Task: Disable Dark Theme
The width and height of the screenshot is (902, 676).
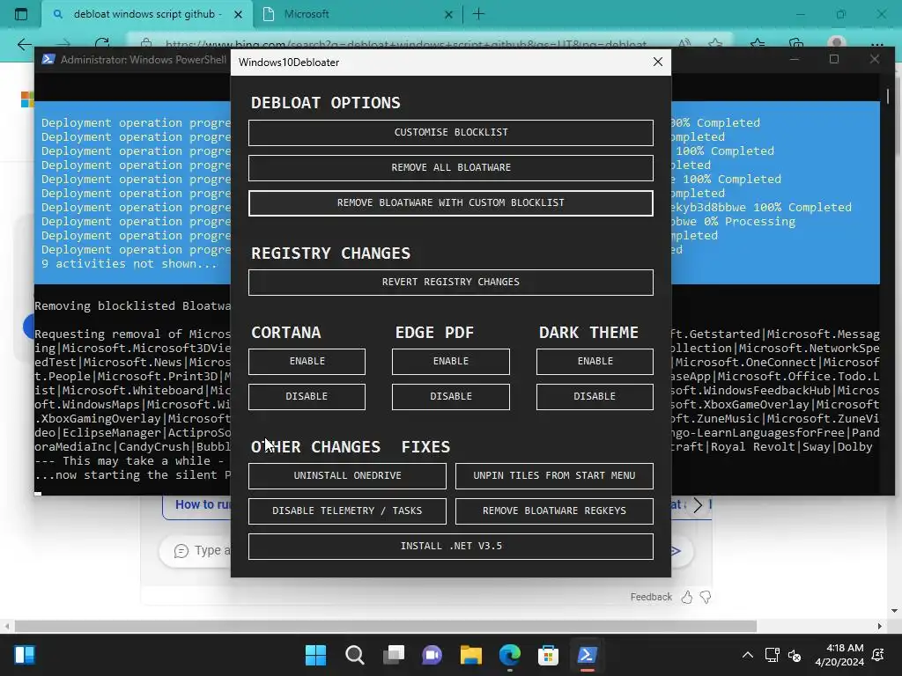Action: [x=595, y=396]
